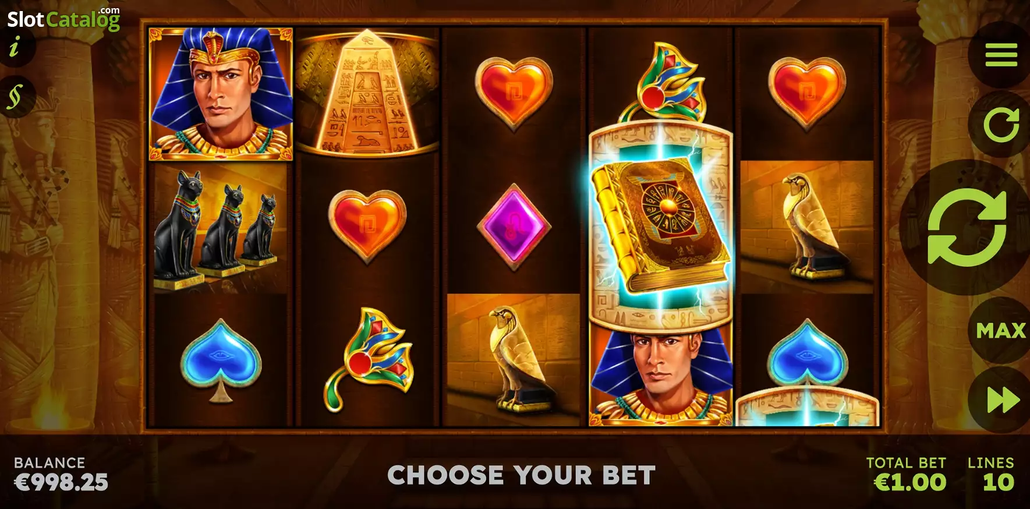Set the maximum bet with MAX
1030x509 pixels.
(x=1001, y=331)
